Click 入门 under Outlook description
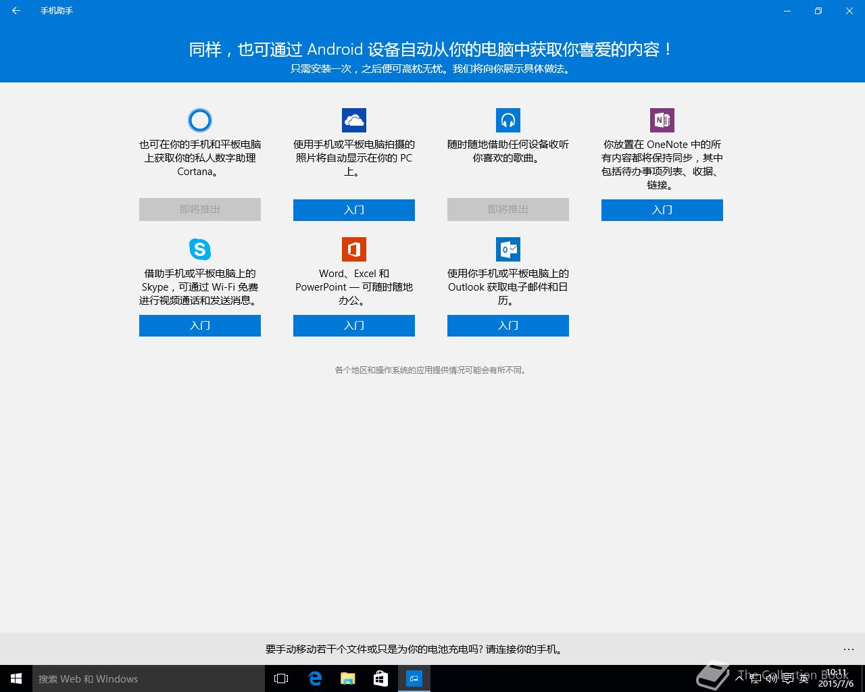This screenshot has height=692, width=865. 508,326
